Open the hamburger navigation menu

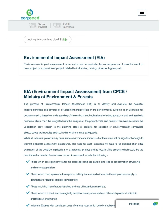142,12
